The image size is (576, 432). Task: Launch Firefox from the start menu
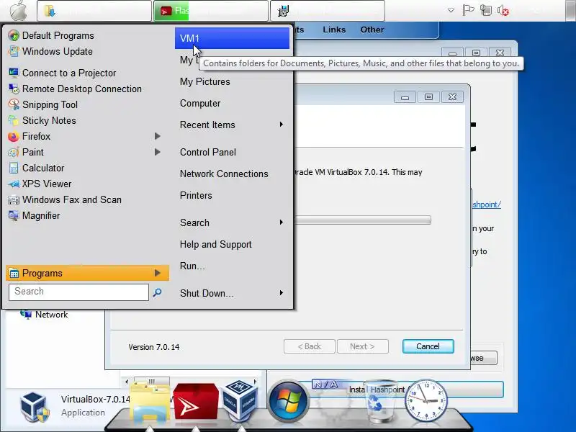click(x=36, y=136)
